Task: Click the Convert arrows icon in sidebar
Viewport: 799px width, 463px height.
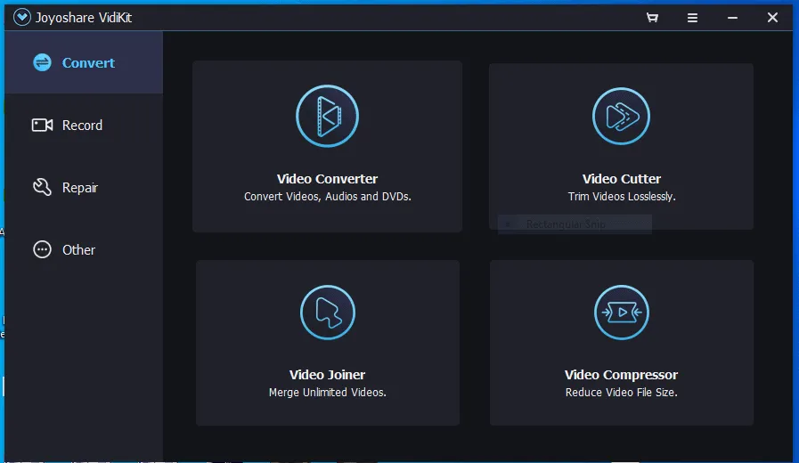Action: [x=42, y=63]
